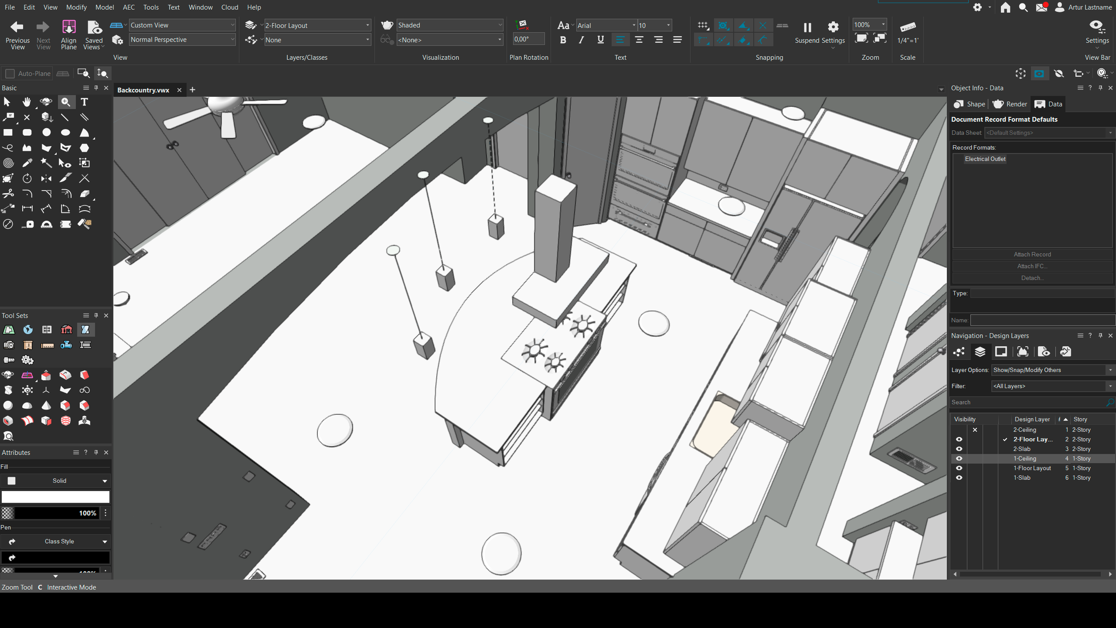Viewport: 1116px width, 628px height.
Task: Click the Attach Record button
Action: tap(1032, 255)
